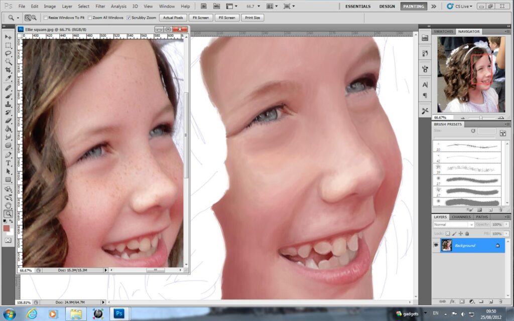The image size is (514, 321).
Task: Hide the Background layer visibility eye
Action: click(436, 245)
